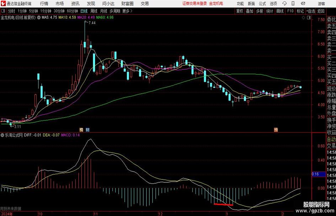Switch to 分时 chart period

pos(11,11)
